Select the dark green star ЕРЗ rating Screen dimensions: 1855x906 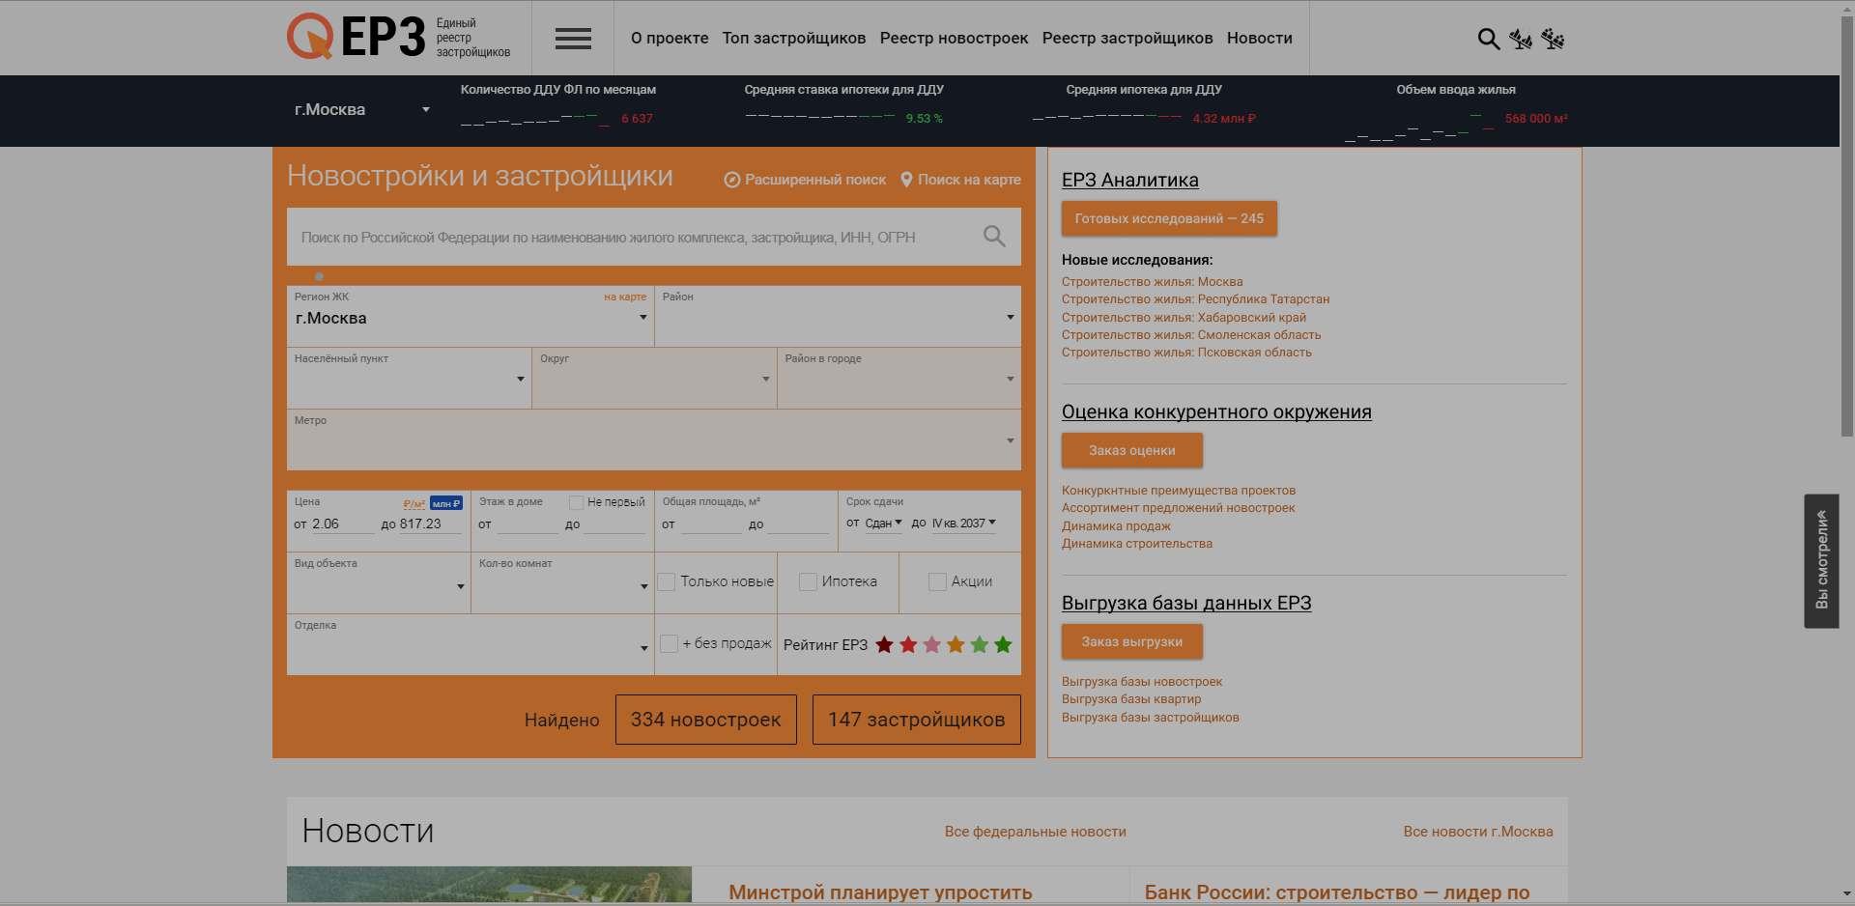tap(1003, 645)
